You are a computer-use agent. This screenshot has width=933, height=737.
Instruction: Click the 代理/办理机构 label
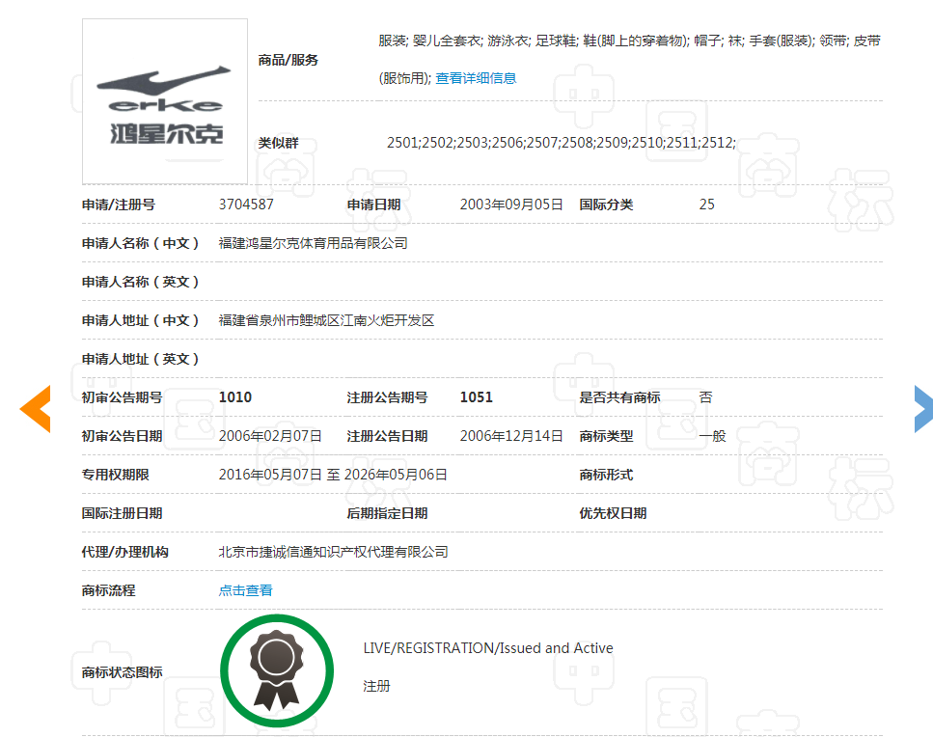tap(125, 552)
